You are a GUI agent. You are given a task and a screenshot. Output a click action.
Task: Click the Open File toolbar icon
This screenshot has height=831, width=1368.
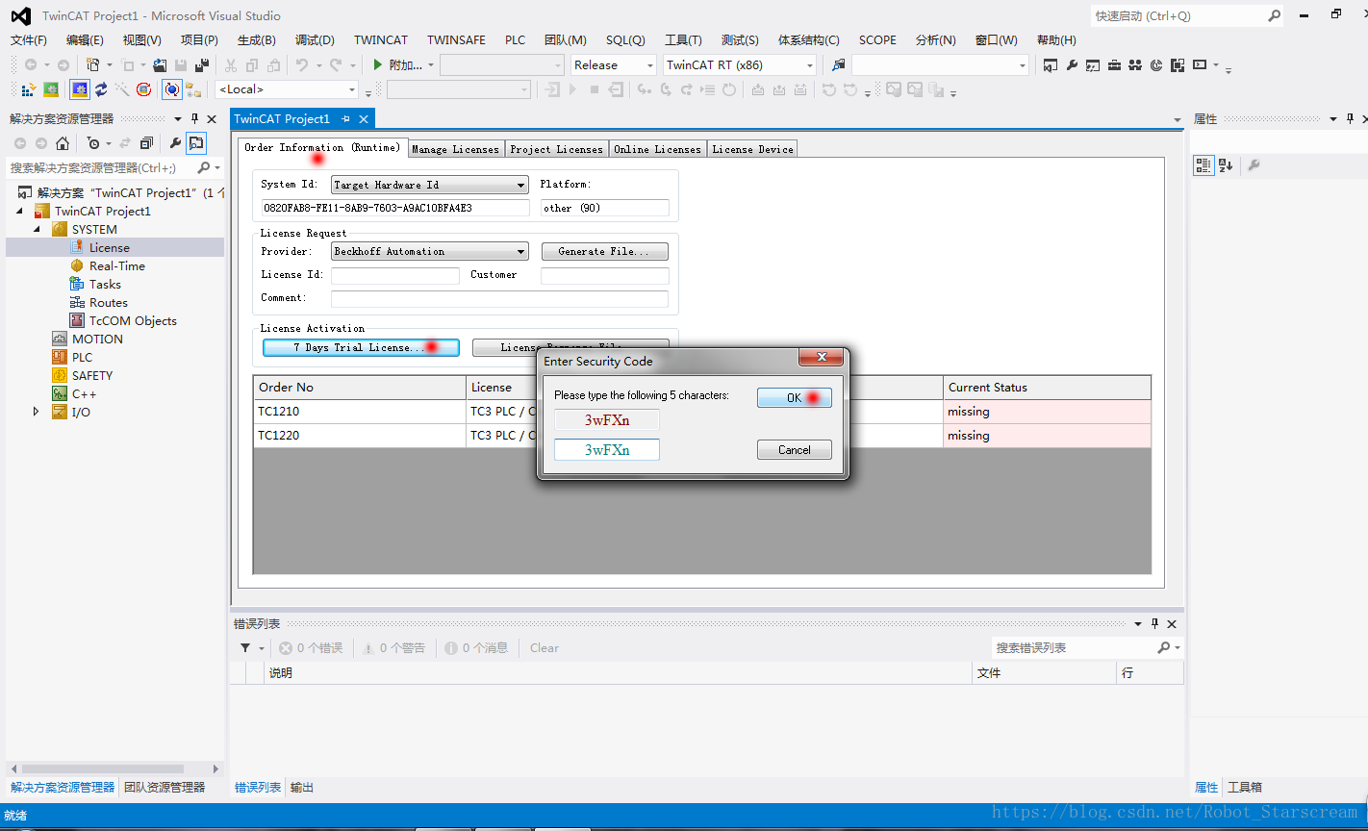[160, 64]
